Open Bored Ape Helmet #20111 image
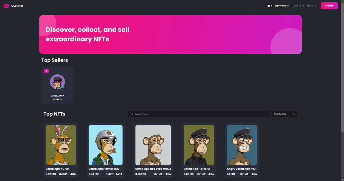The height and width of the screenshot is (181, 344). (x=105, y=145)
